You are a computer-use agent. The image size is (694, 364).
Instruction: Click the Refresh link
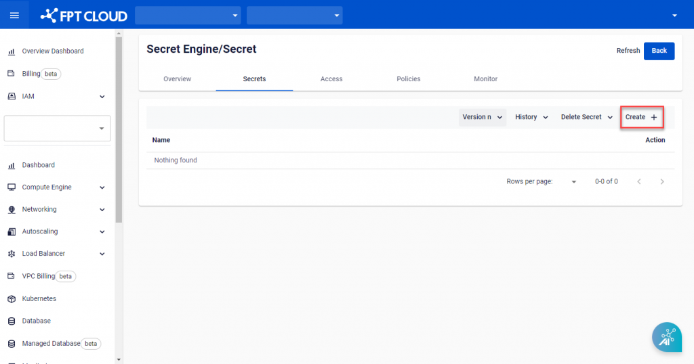(628, 51)
